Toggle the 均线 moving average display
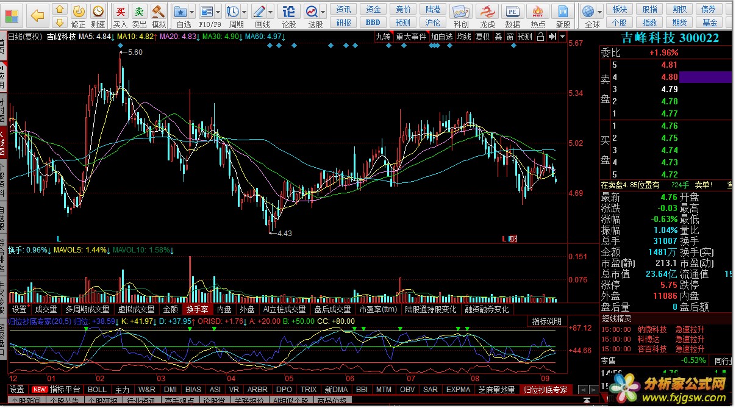This screenshot has width=736, height=408. [464, 37]
